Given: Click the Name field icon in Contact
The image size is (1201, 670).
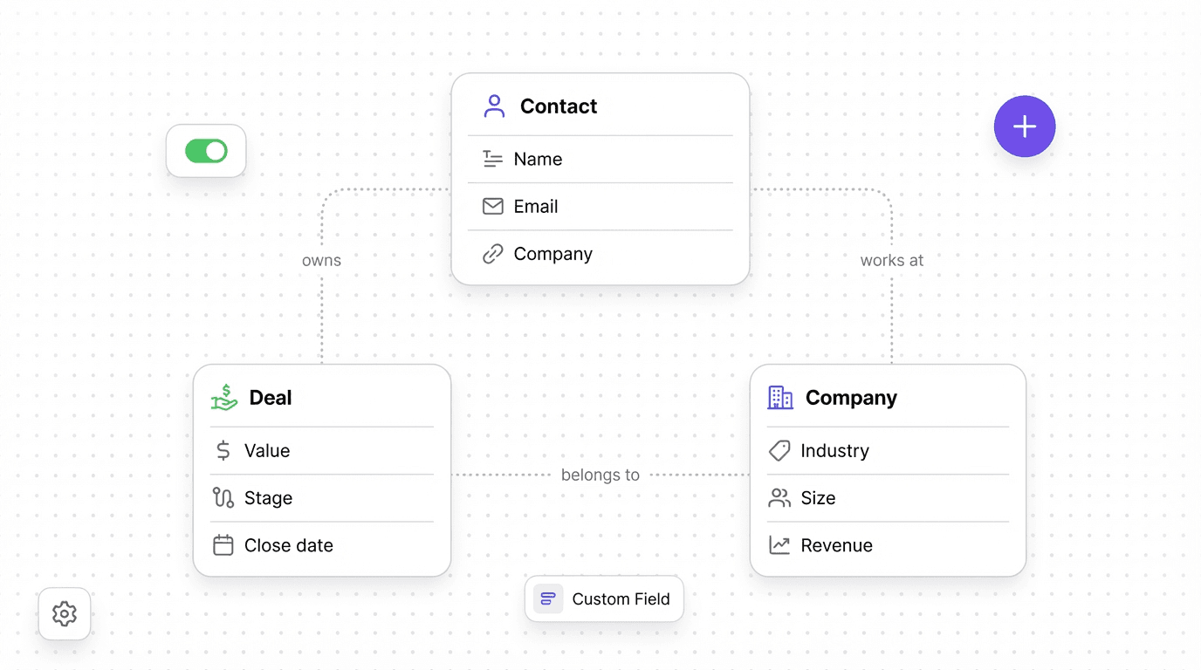Looking at the screenshot, I should click(x=493, y=159).
